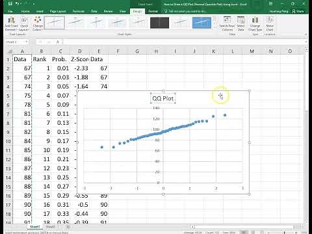Switch to the Sheet2 tab
This screenshot has height=234, width=312.
[x=50, y=227]
